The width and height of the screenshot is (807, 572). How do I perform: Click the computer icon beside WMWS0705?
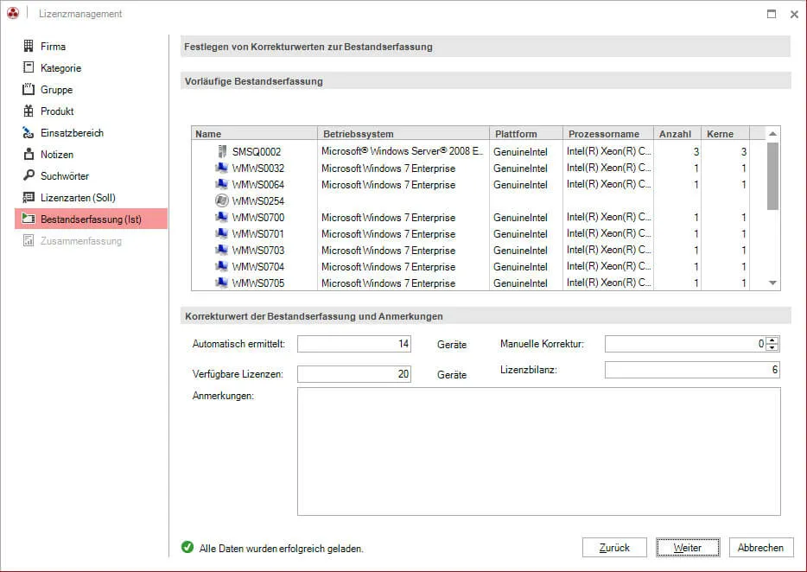[221, 283]
